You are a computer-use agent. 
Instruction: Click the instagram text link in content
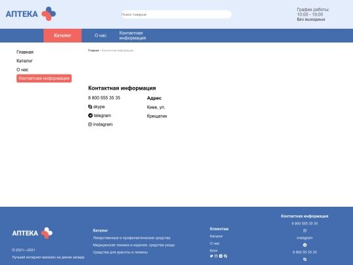[103, 124]
